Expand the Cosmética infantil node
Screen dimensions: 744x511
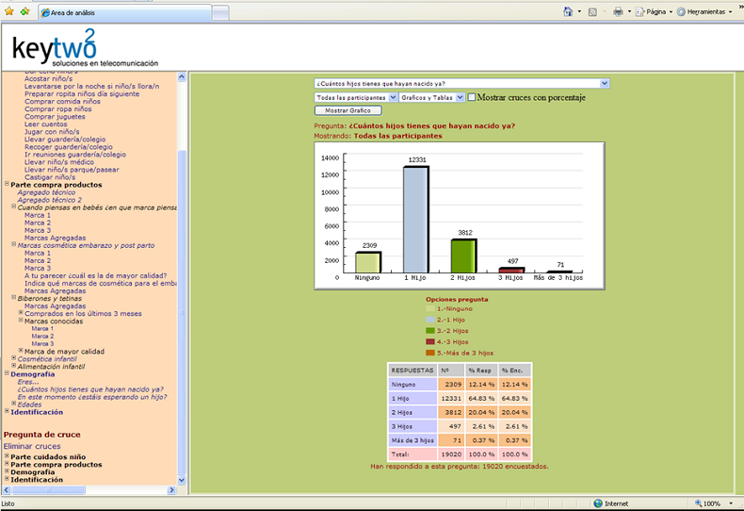tap(13, 358)
